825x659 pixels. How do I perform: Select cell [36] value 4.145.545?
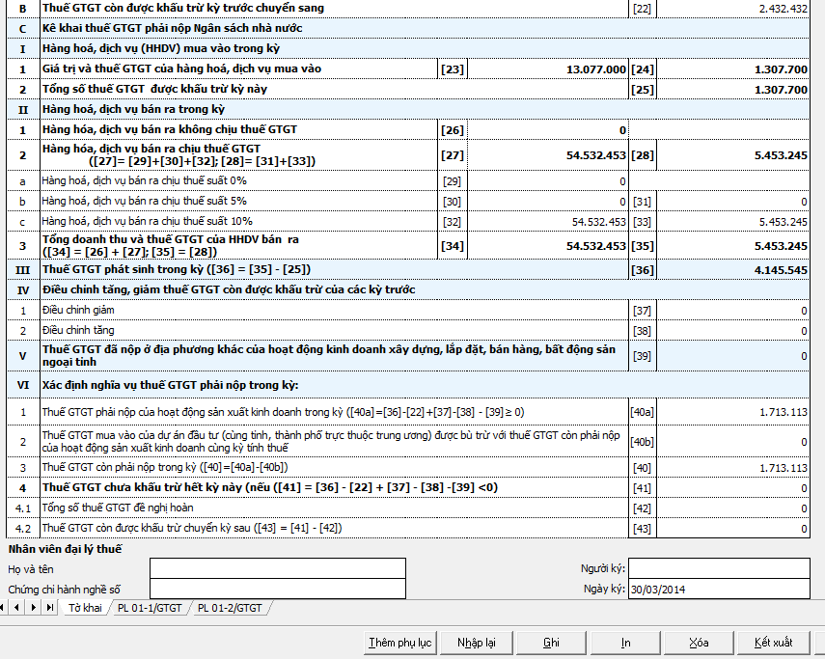[733, 270]
